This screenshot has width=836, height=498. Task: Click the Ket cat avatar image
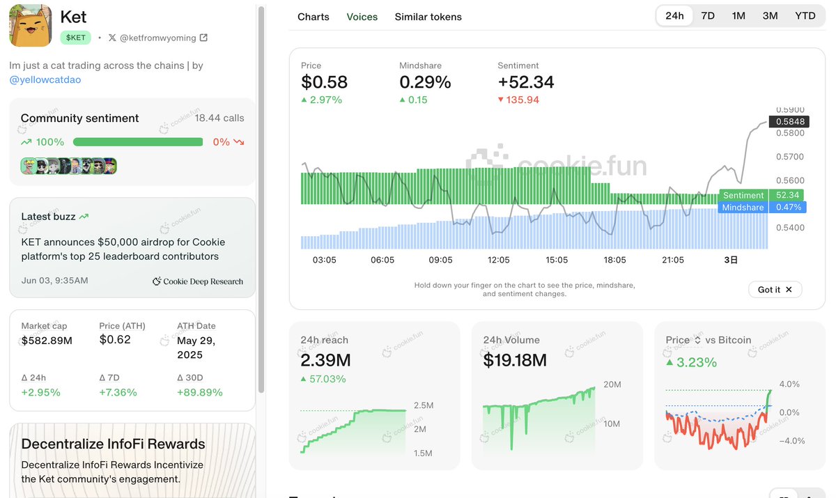[x=30, y=26]
